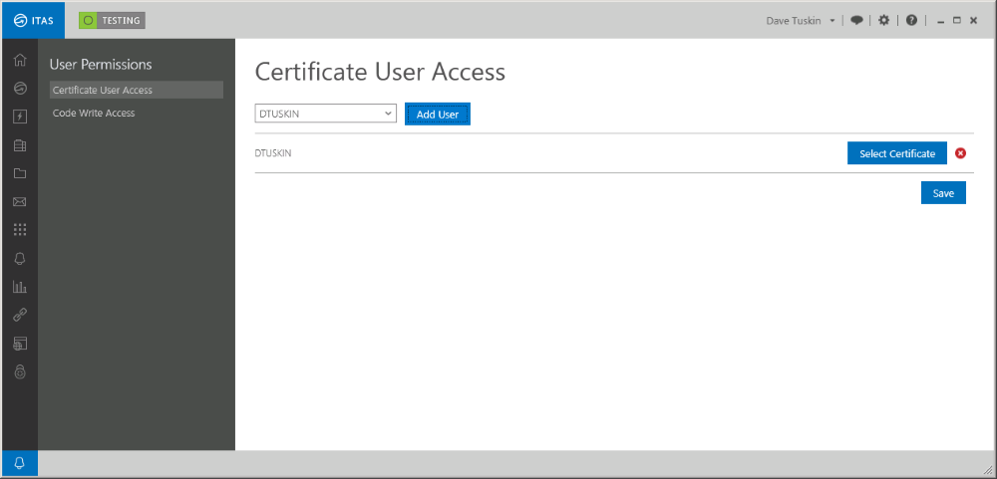Image resolution: width=997 pixels, height=479 pixels.
Task: Expand the DTUSKIN user dropdown
Action: click(326, 114)
